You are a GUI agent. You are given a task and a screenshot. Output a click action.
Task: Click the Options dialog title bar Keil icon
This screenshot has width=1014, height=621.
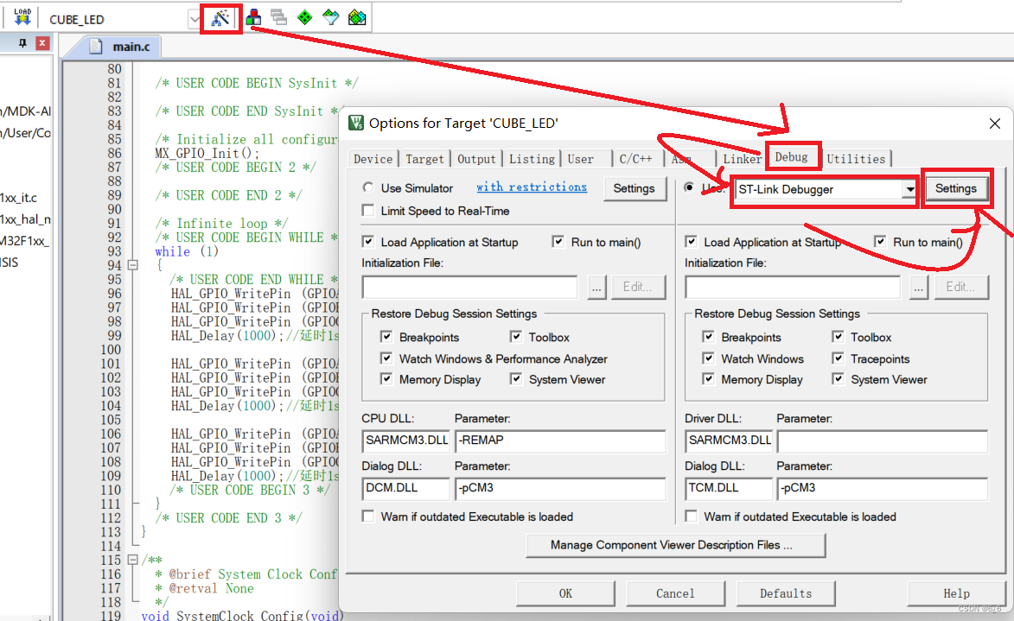[356, 123]
